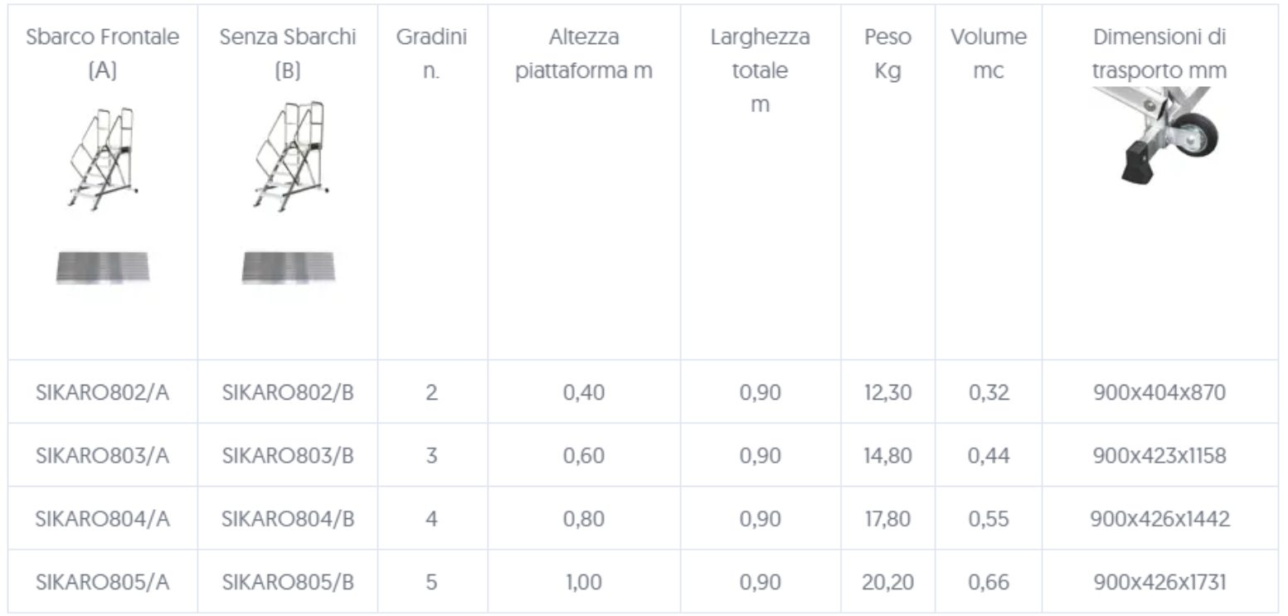Image resolution: width=1288 pixels, height=616 pixels.
Task: Select product code SIKARO803/B
Action: [288, 455]
